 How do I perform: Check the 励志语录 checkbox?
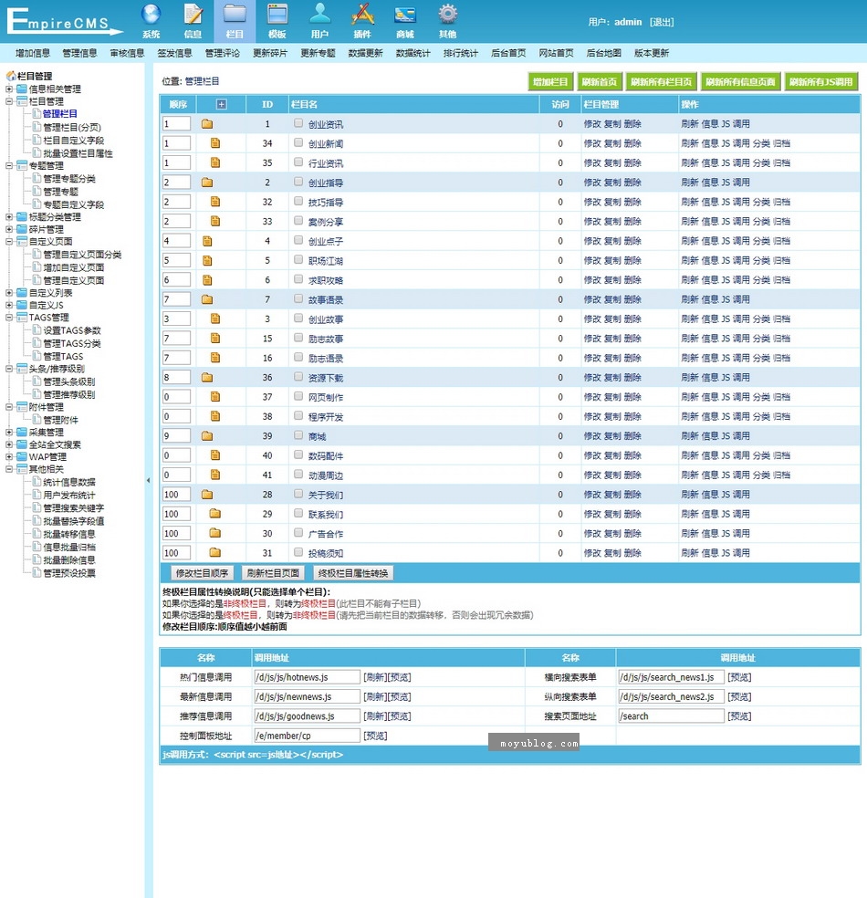(298, 357)
